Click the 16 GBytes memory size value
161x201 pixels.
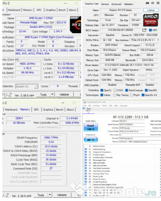coord(19,123)
